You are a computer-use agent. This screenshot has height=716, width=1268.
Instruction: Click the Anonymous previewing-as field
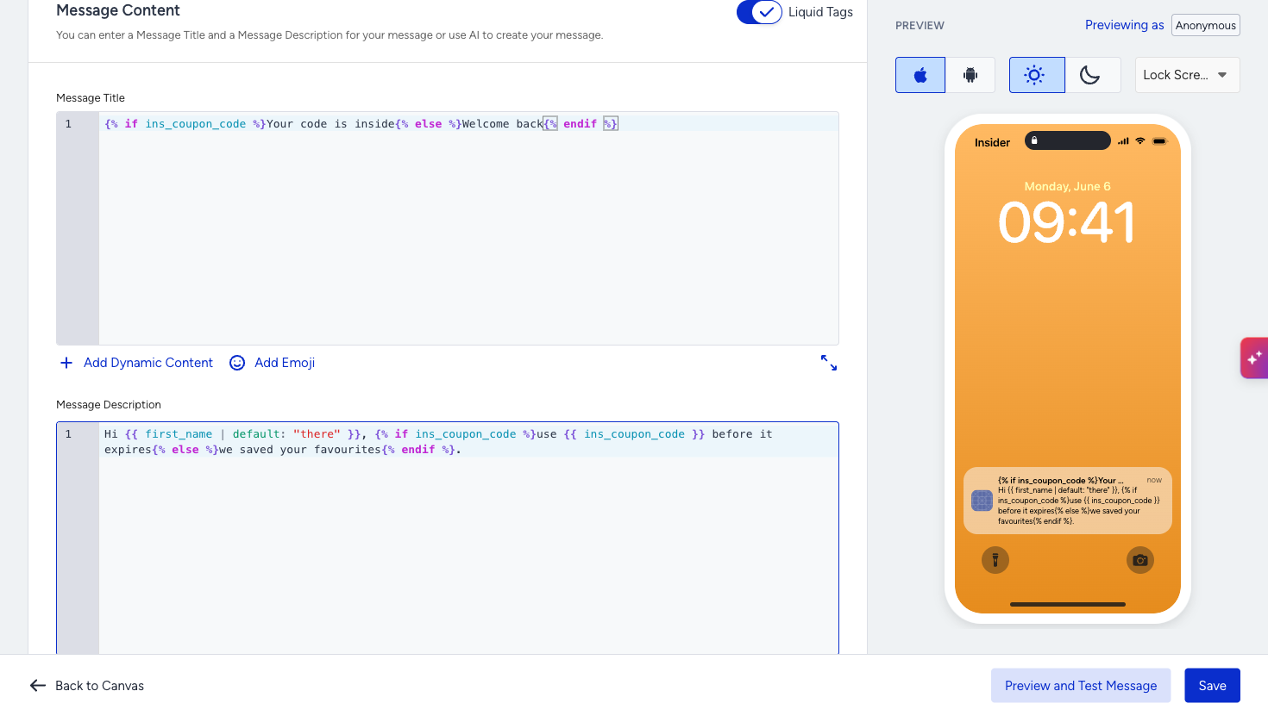[1206, 25]
